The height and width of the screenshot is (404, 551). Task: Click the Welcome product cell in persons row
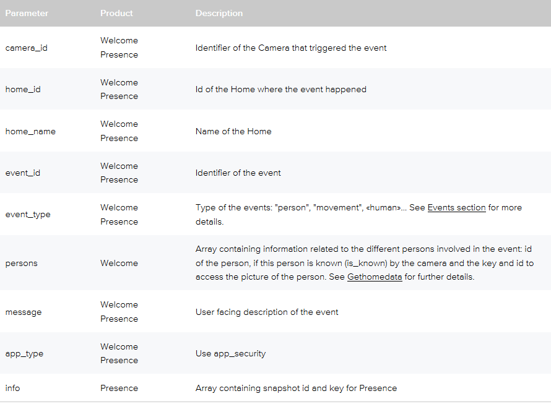[119, 263]
